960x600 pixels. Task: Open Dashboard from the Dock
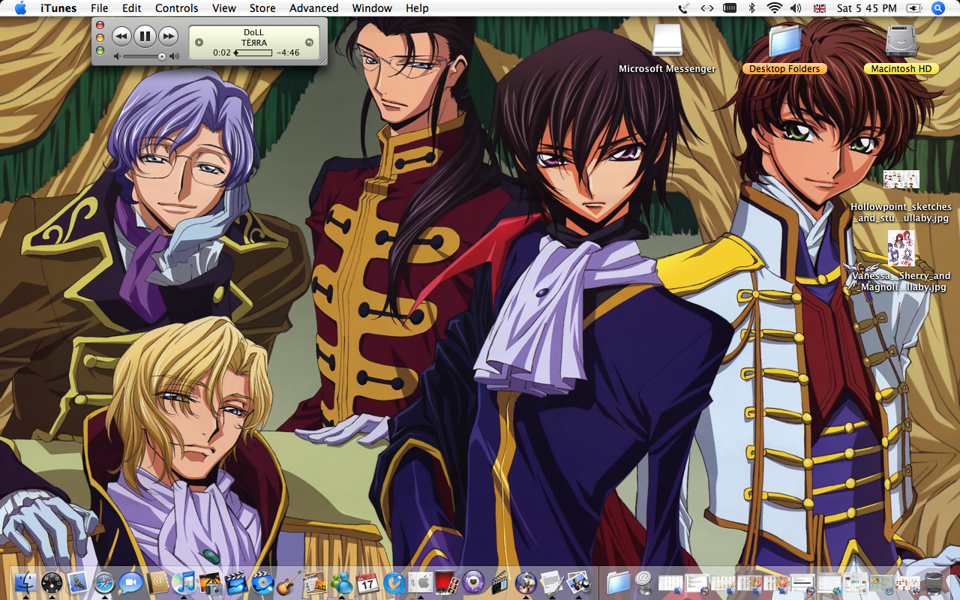click(x=52, y=582)
